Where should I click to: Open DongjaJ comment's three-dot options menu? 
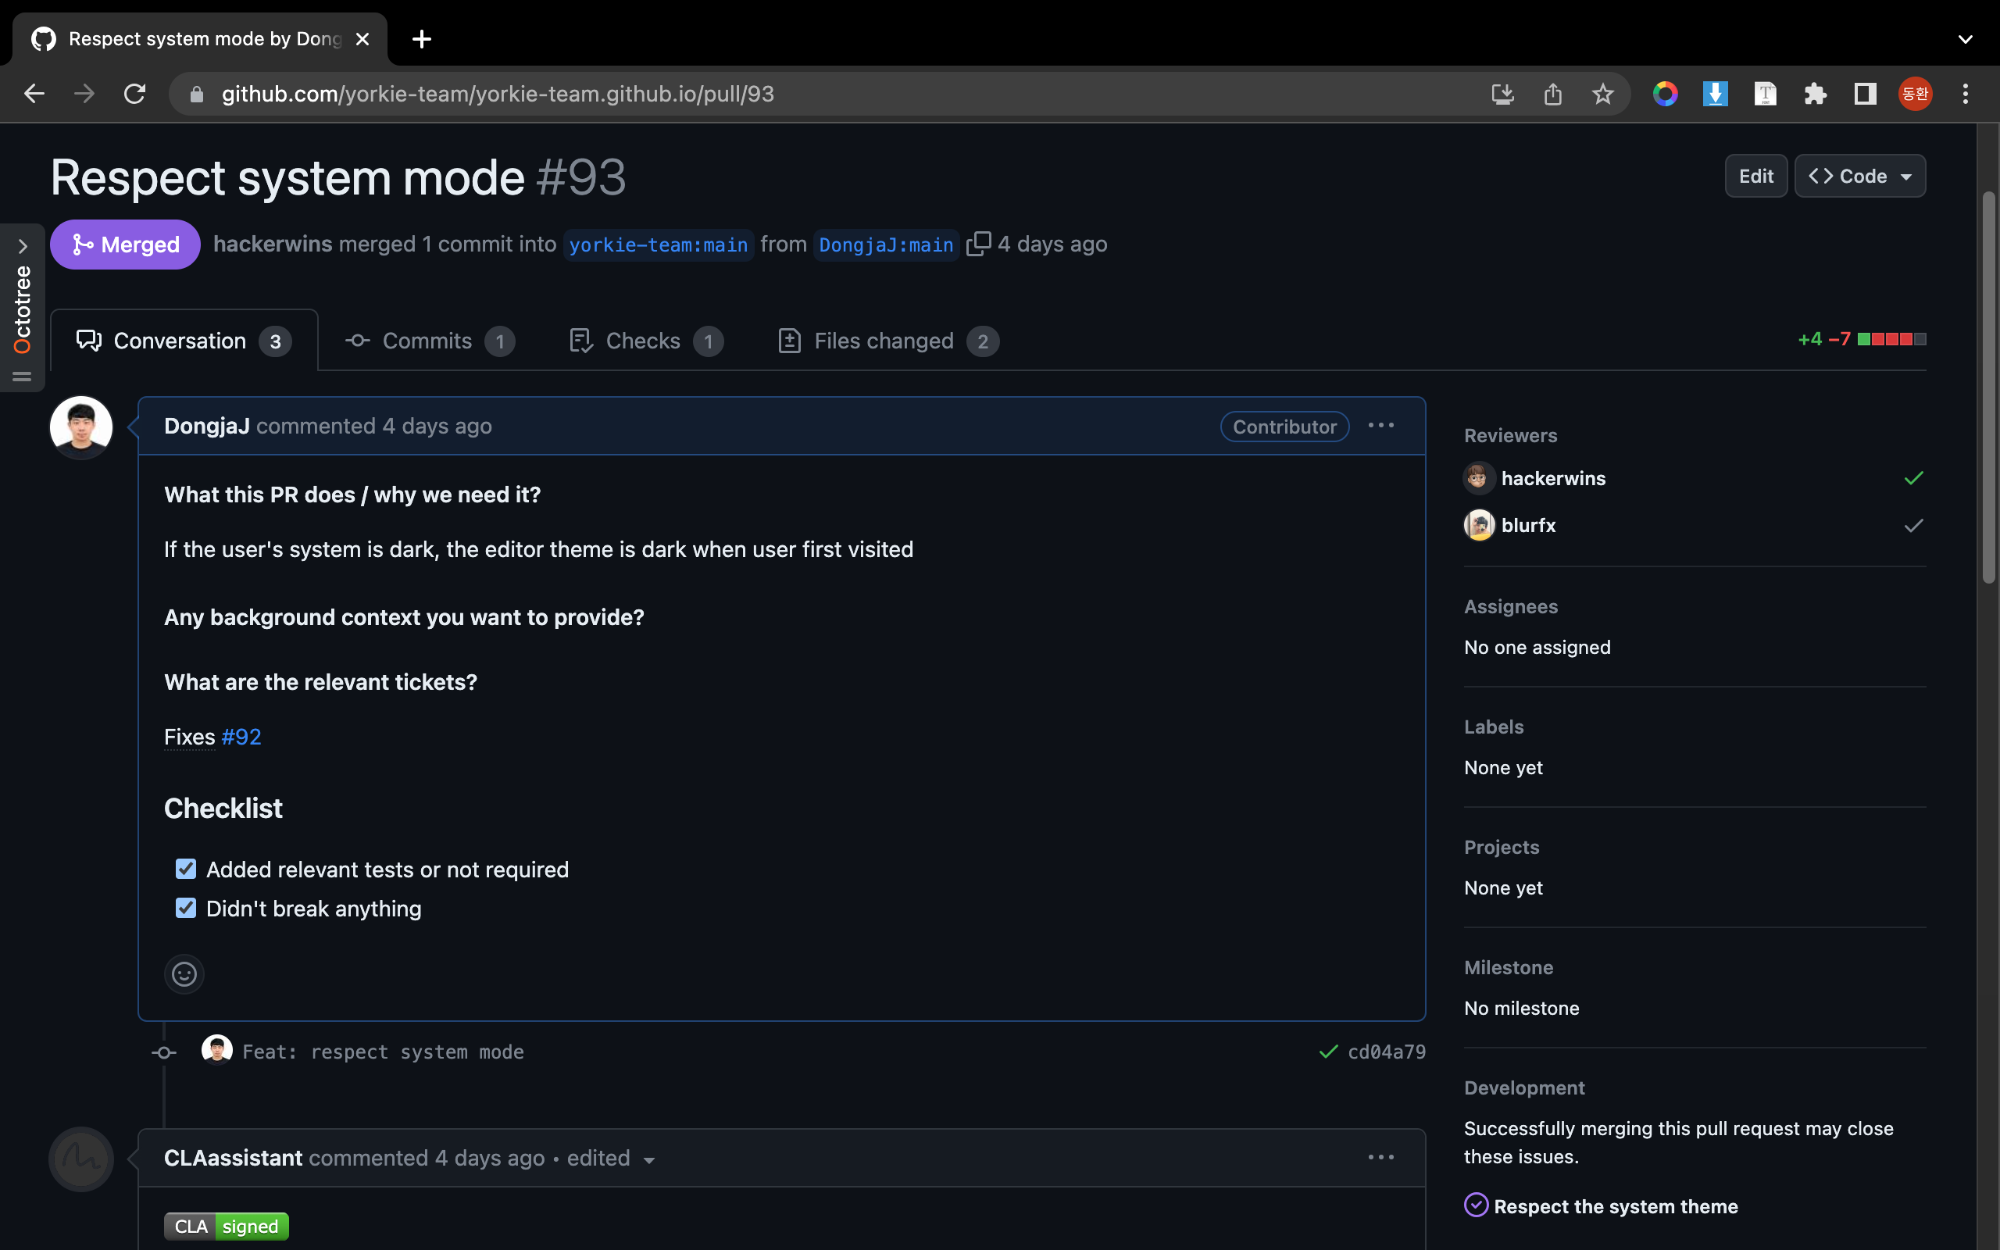tap(1381, 426)
